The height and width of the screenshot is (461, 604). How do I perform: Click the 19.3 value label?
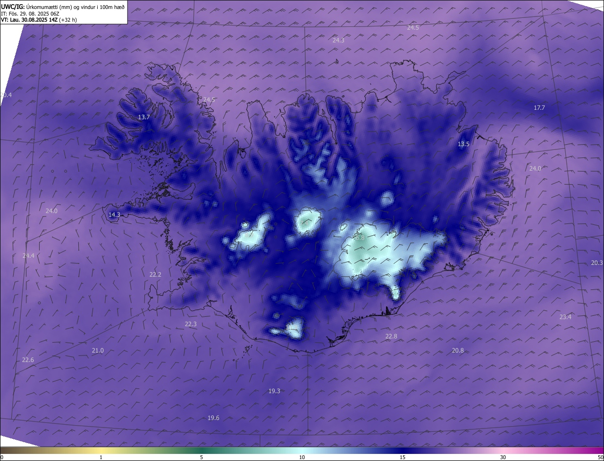tap(274, 391)
